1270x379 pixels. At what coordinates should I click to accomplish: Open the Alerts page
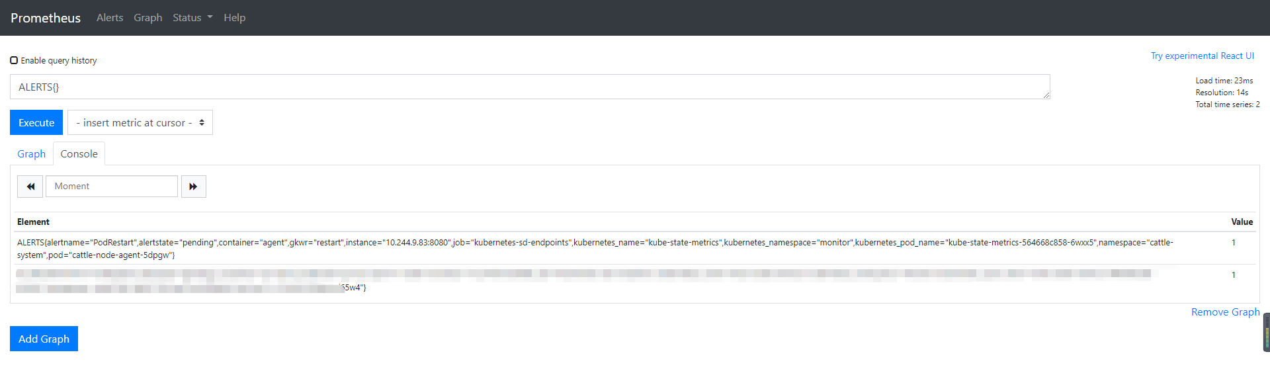[x=110, y=18]
